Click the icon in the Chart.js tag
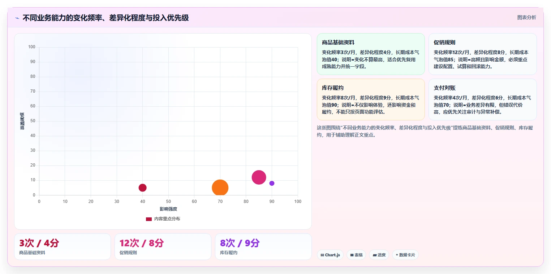551x274 pixels. click(322, 255)
